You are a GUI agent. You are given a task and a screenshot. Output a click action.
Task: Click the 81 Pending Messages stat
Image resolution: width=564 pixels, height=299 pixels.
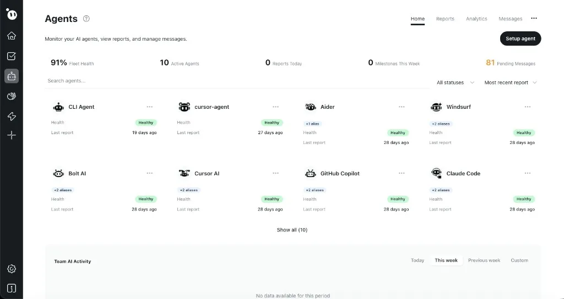pos(511,63)
